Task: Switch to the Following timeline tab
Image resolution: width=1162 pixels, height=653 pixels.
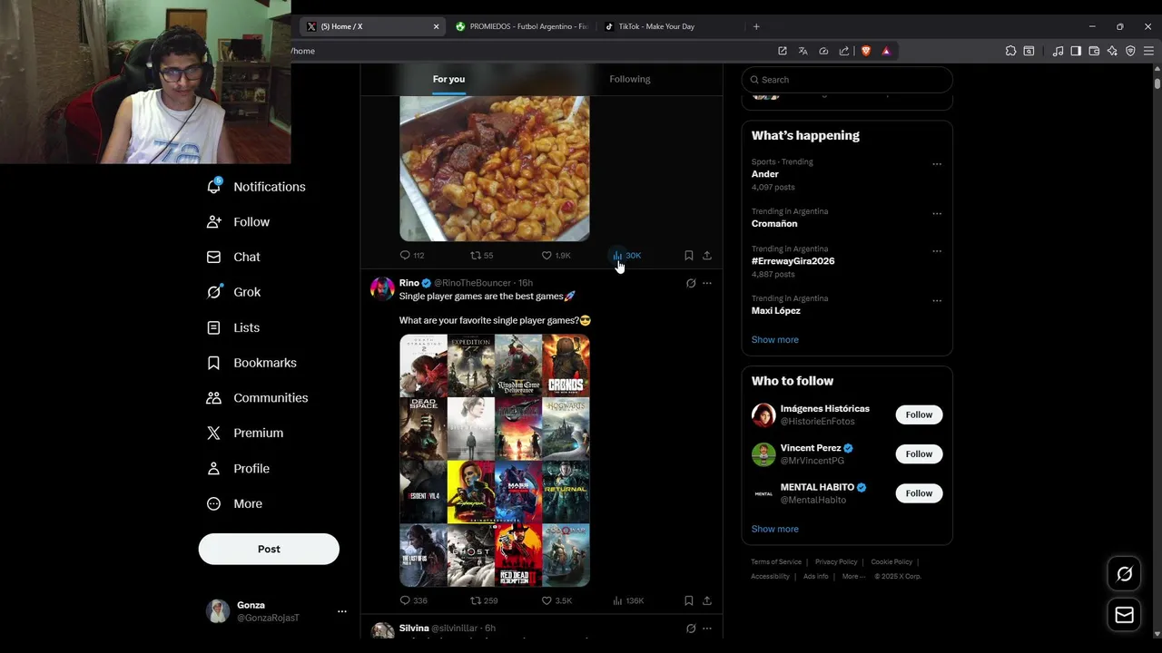Action: (630, 79)
